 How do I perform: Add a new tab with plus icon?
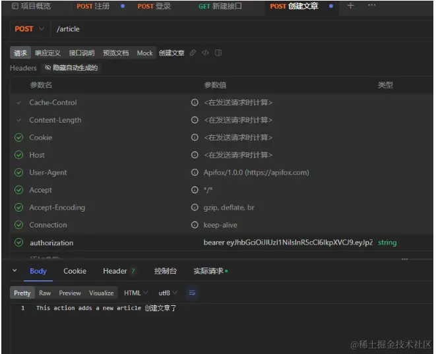coord(350,5)
